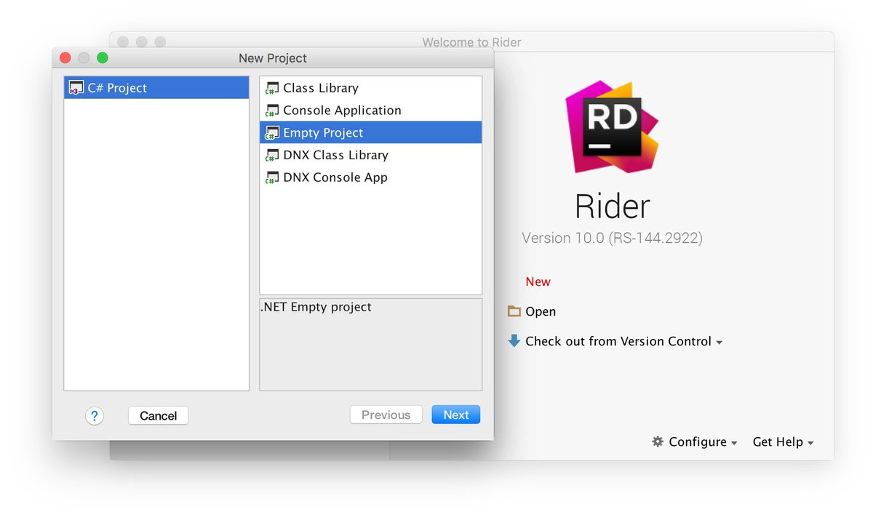Image resolution: width=873 pixels, height=515 pixels.
Task: Open the Get Help dropdown
Action: point(783,442)
